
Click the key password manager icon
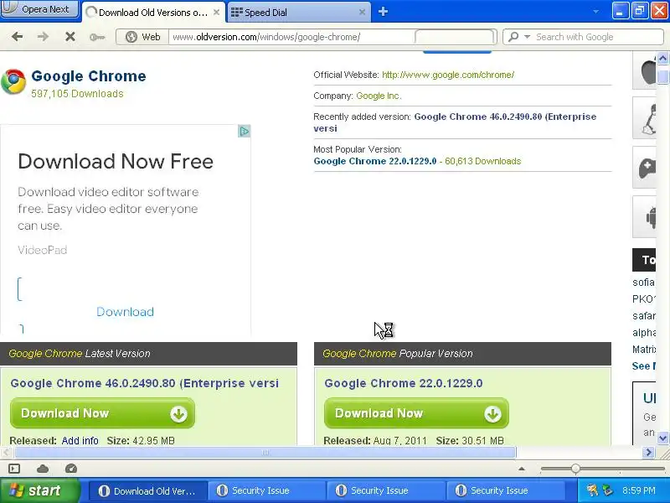point(97,37)
